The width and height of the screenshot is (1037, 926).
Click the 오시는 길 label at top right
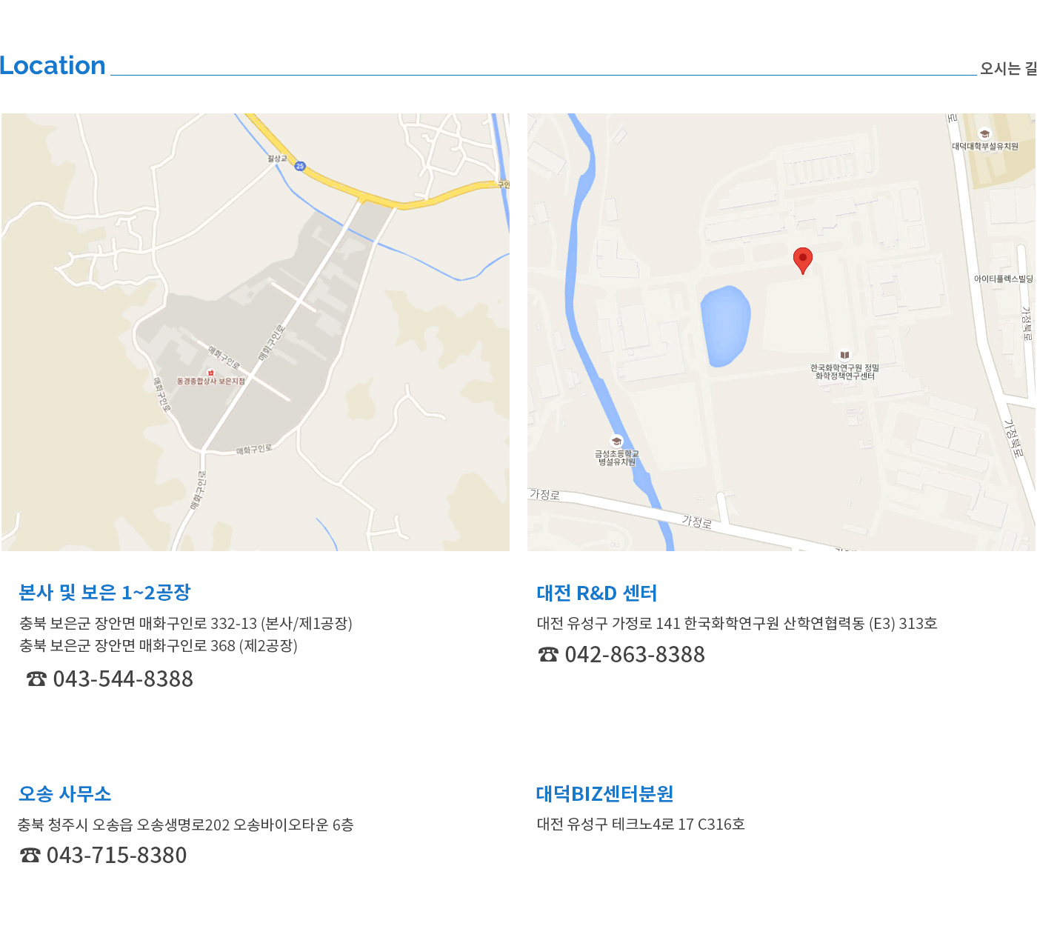pos(1007,69)
